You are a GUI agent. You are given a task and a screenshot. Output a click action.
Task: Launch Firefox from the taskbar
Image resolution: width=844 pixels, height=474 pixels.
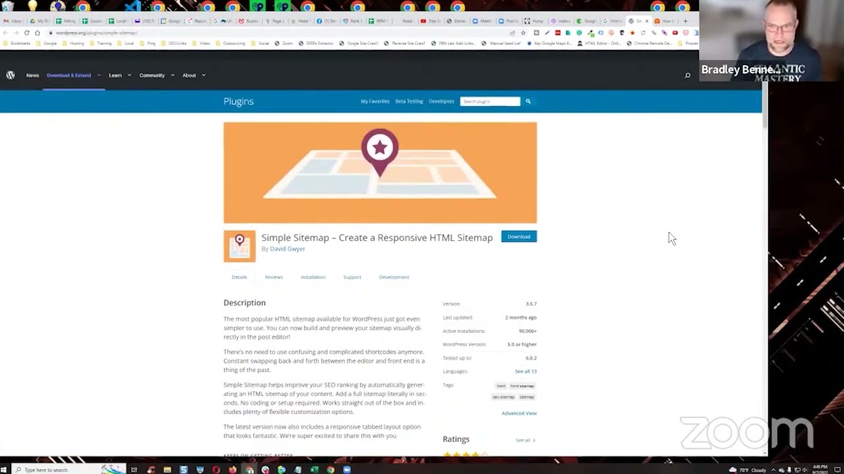click(233, 469)
